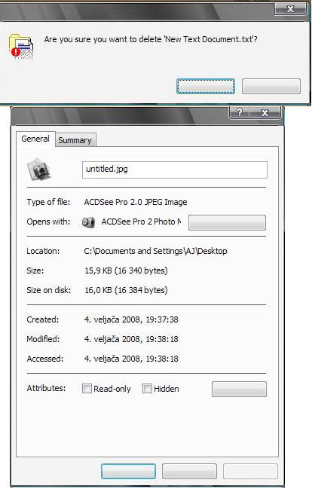
Task: Close the file properties dialog
Action: (x=265, y=112)
